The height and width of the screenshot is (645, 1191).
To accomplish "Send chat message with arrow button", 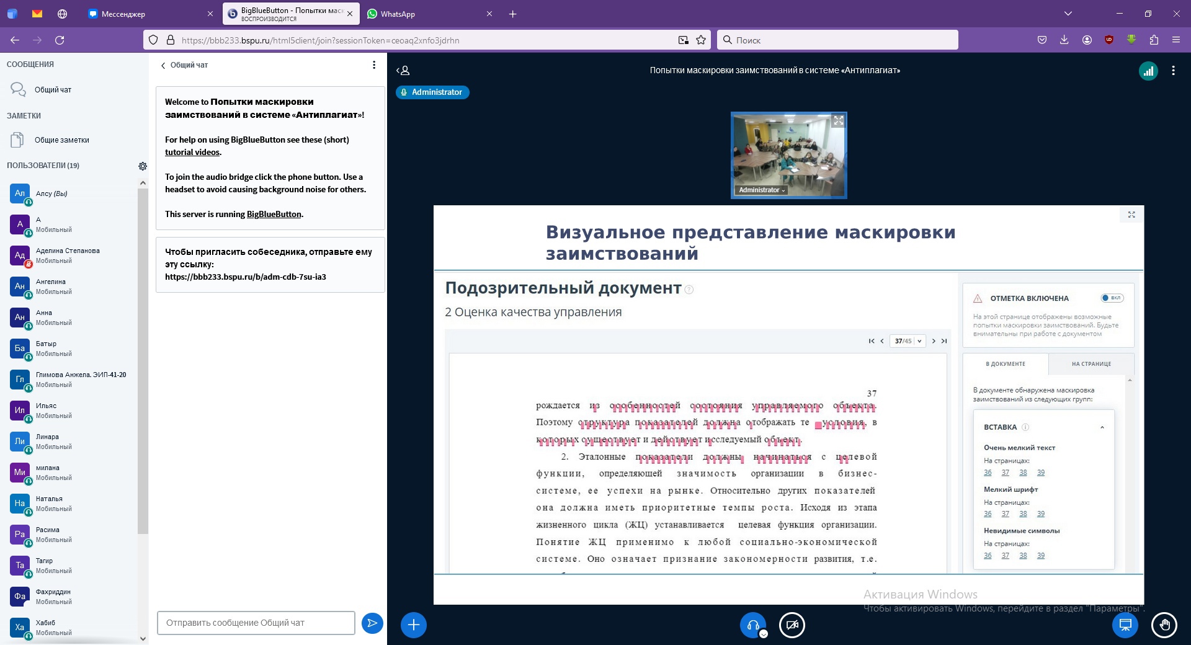I will tap(372, 623).
